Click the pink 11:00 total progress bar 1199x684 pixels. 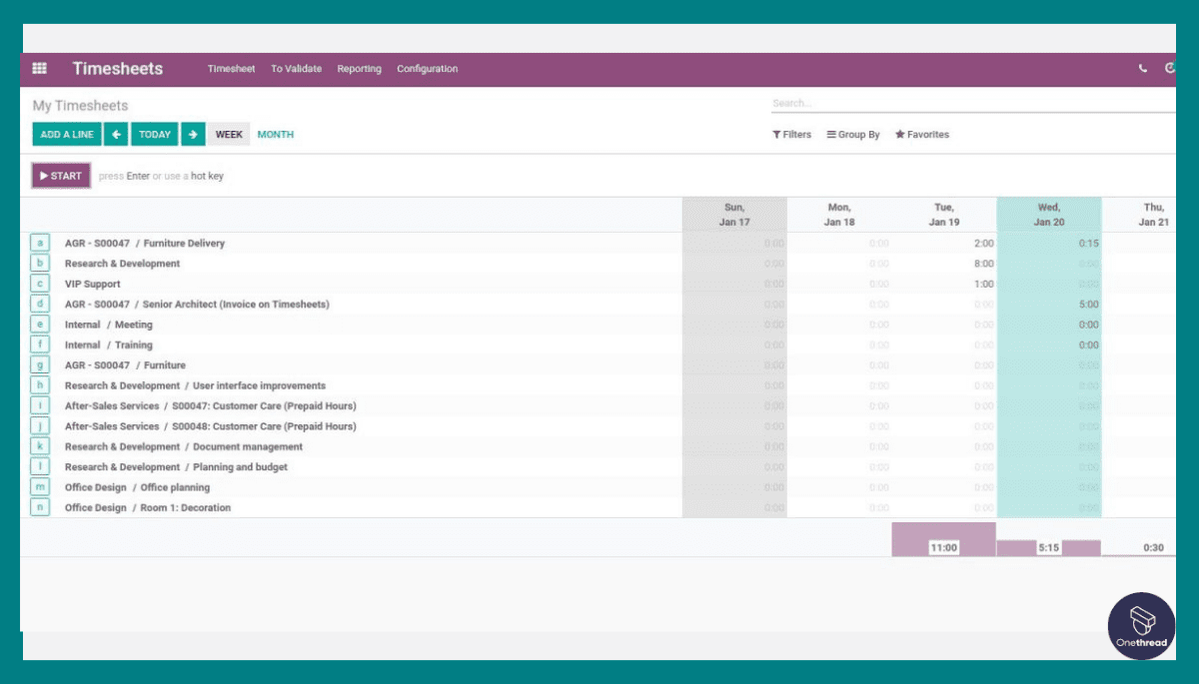(x=943, y=538)
